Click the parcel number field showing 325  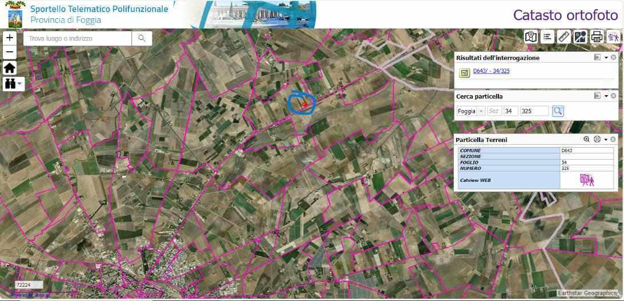pyautogui.click(x=534, y=111)
